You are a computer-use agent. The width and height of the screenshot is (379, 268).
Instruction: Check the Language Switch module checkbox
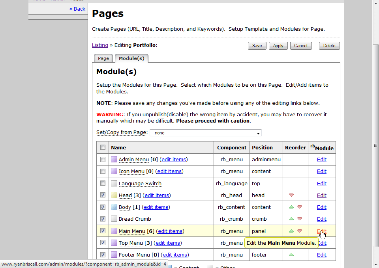click(103, 183)
